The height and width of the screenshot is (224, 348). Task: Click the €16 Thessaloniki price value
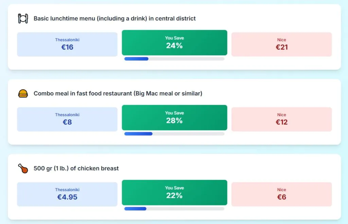point(67,47)
